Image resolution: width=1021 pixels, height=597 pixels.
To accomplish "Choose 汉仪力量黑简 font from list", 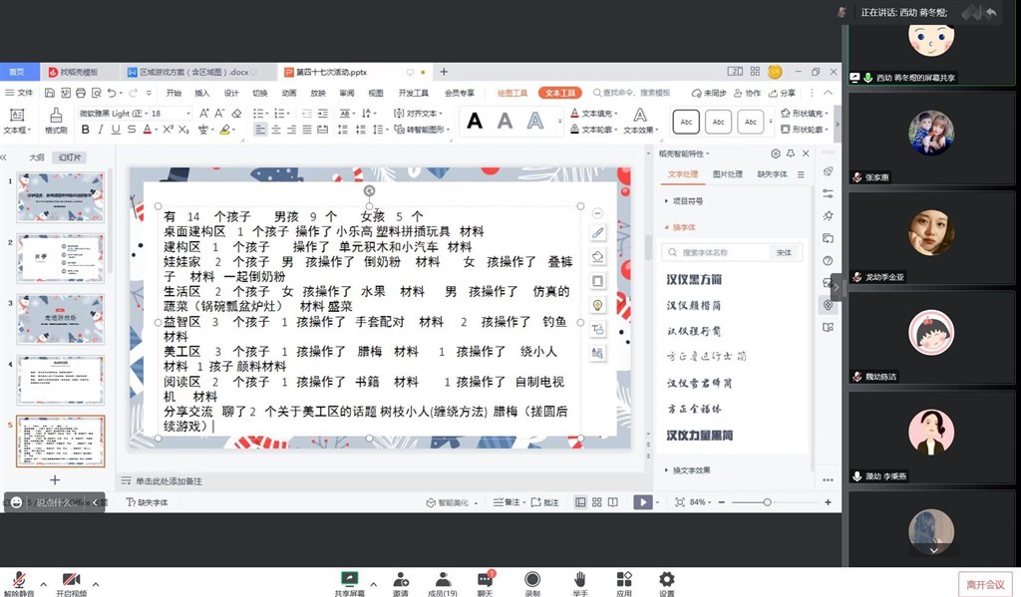I will 699,435.
